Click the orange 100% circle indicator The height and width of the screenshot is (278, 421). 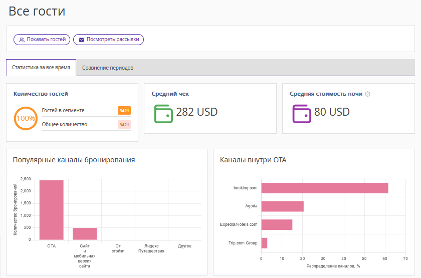pos(26,118)
